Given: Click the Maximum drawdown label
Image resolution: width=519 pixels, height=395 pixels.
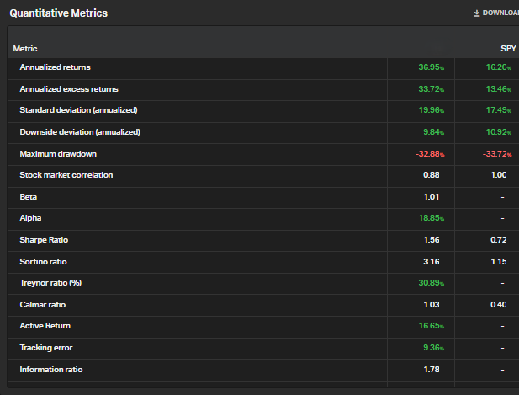Looking at the screenshot, I should [x=58, y=154].
